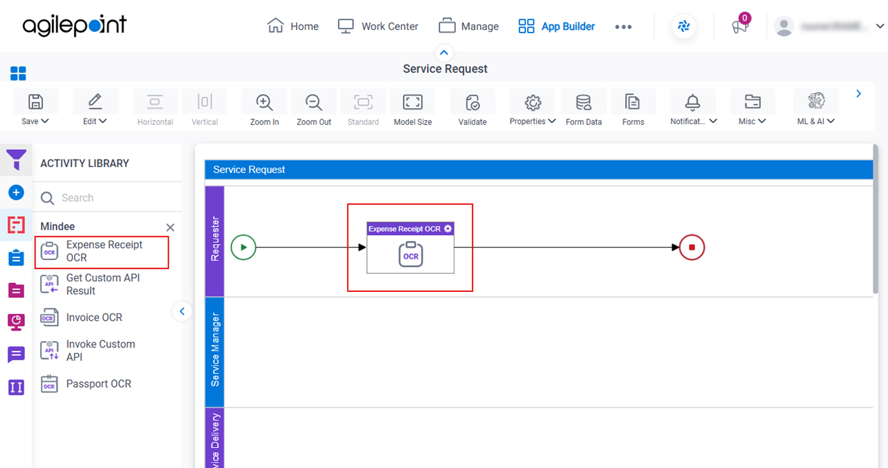The width and height of the screenshot is (888, 468).
Task: Click the blue plus sidebar icon
Action: coord(16,193)
